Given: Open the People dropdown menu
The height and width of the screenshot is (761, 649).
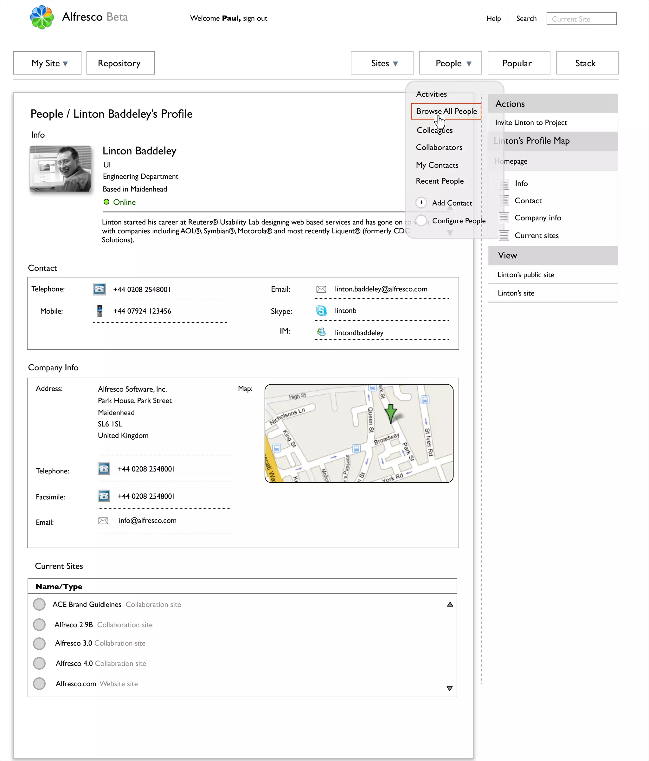Looking at the screenshot, I should (x=450, y=63).
